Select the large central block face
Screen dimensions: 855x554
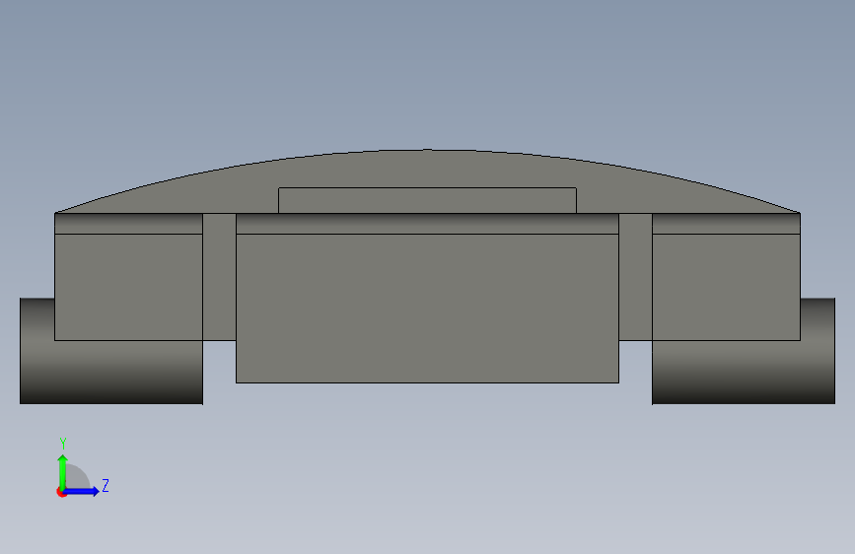(427, 309)
